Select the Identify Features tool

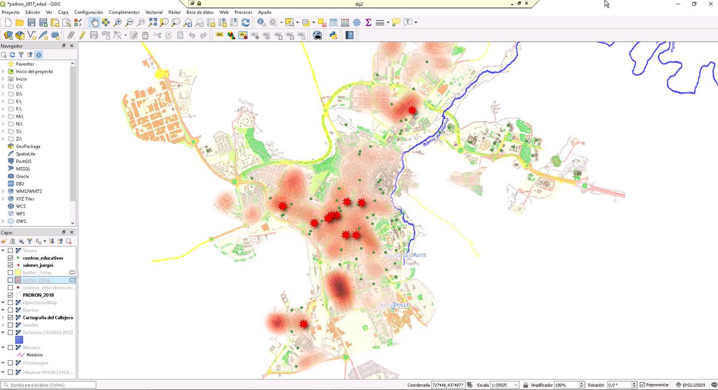(261, 22)
